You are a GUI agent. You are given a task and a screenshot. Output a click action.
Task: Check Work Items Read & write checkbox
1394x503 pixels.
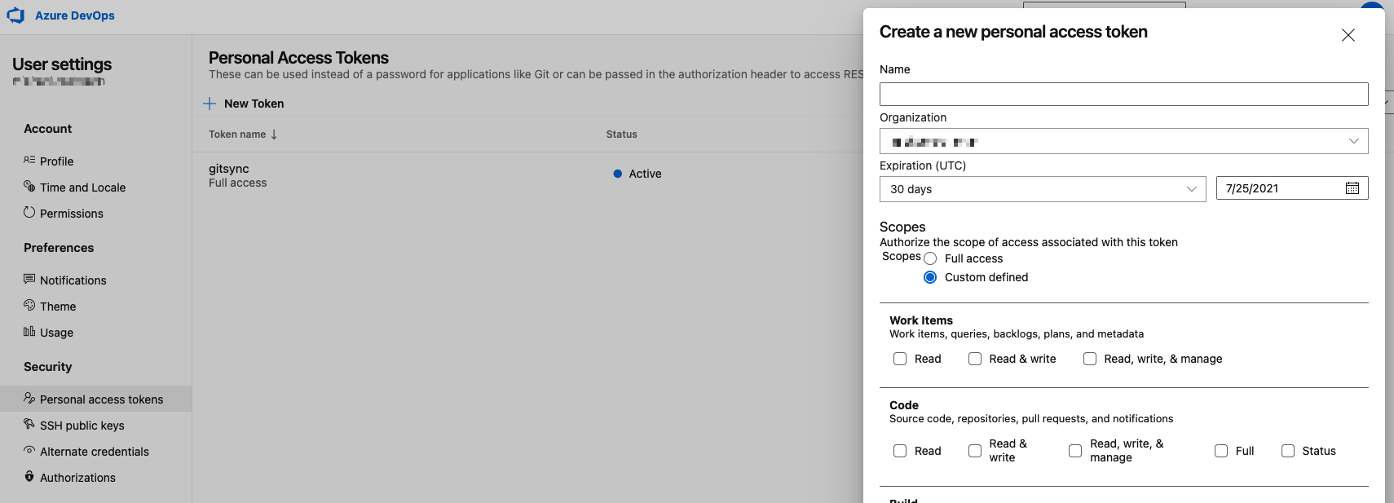(x=975, y=359)
